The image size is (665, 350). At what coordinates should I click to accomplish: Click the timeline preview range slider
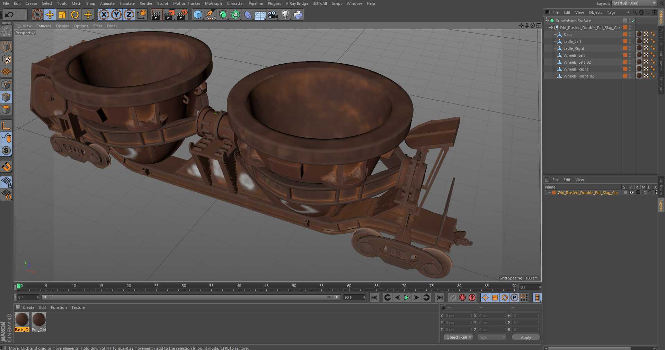pyautogui.click(x=191, y=297)
